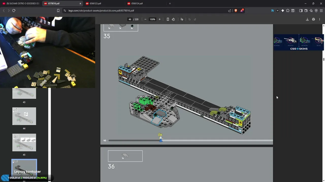Open the PDF viewer more actions menu
The image size is (325, 182).
click(x=319, y=19)
